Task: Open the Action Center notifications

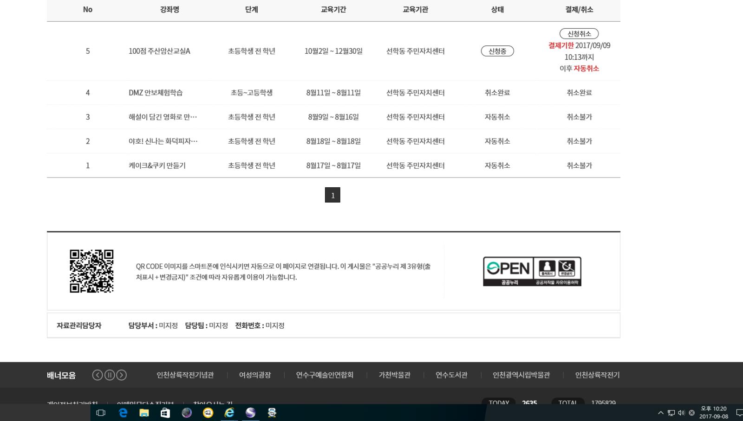Action: click(x=739, y=413)
